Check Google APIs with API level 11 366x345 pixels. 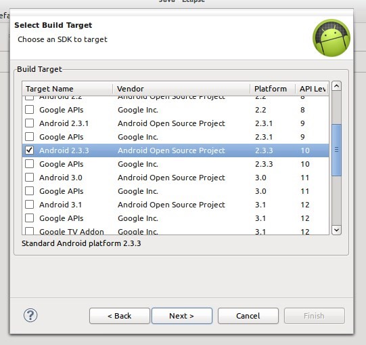point(29,191)
